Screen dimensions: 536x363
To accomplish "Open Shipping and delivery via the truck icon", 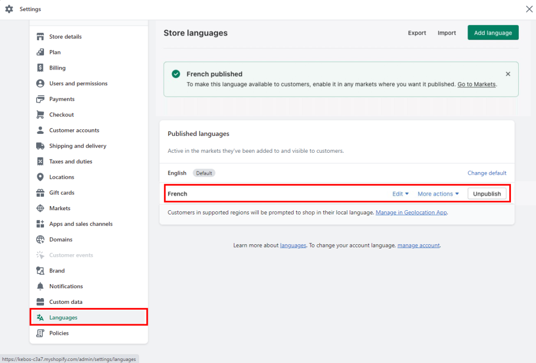I will coord(40,145).
